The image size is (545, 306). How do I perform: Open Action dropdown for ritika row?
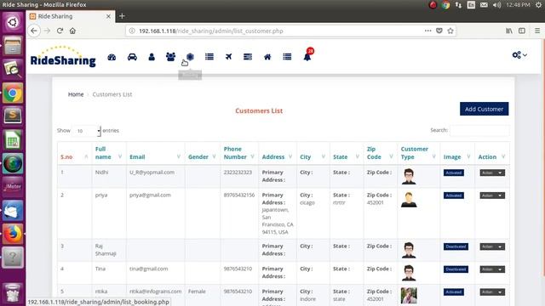pos(492,292)
